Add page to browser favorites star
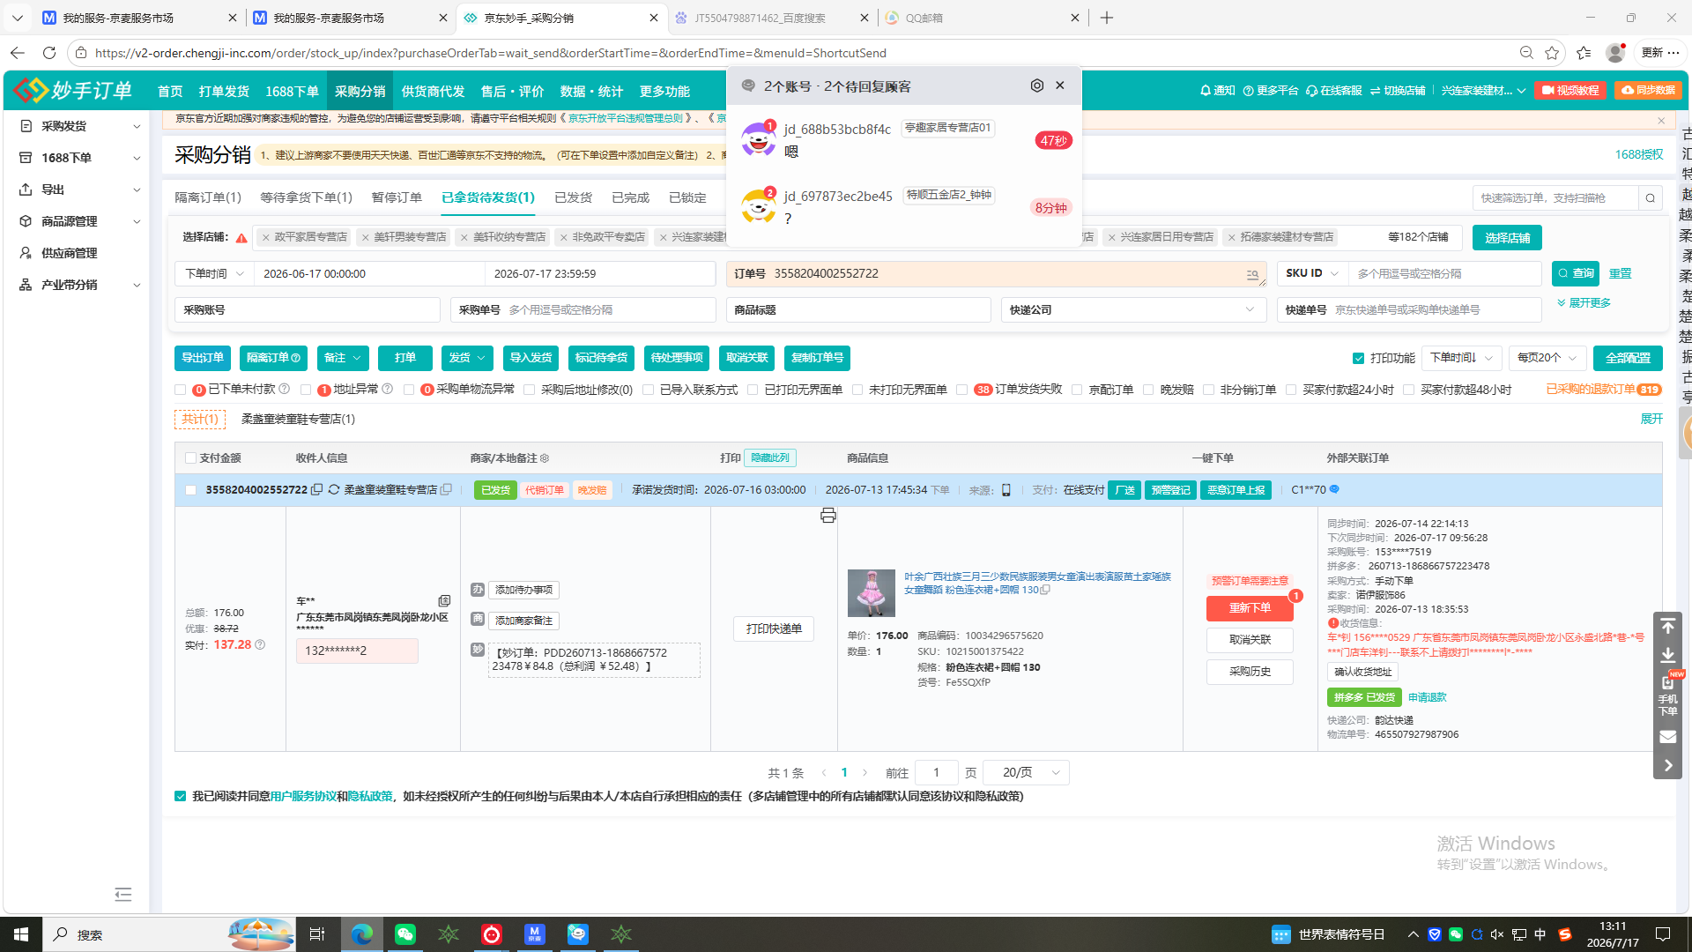Viewport: 1692px width, 952px height. 1552,53
